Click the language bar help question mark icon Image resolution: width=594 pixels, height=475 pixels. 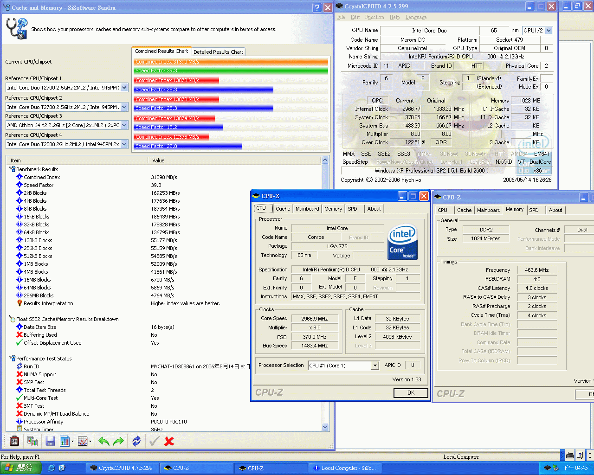click(580, 455)
